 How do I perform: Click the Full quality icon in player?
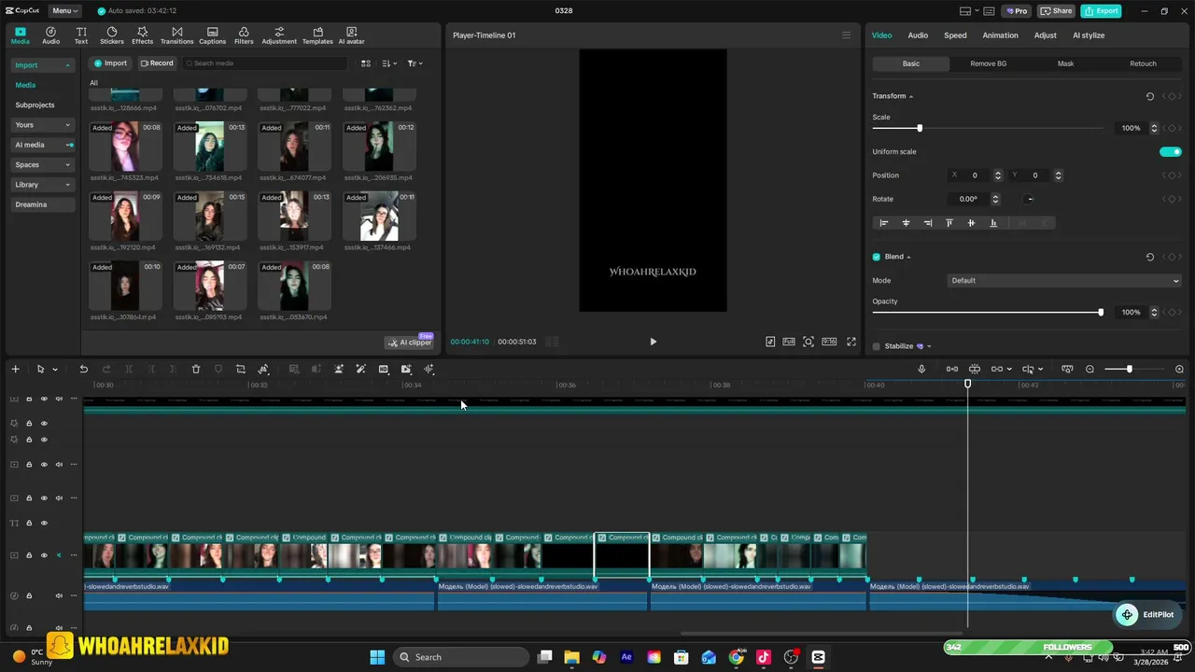[789, 342]
